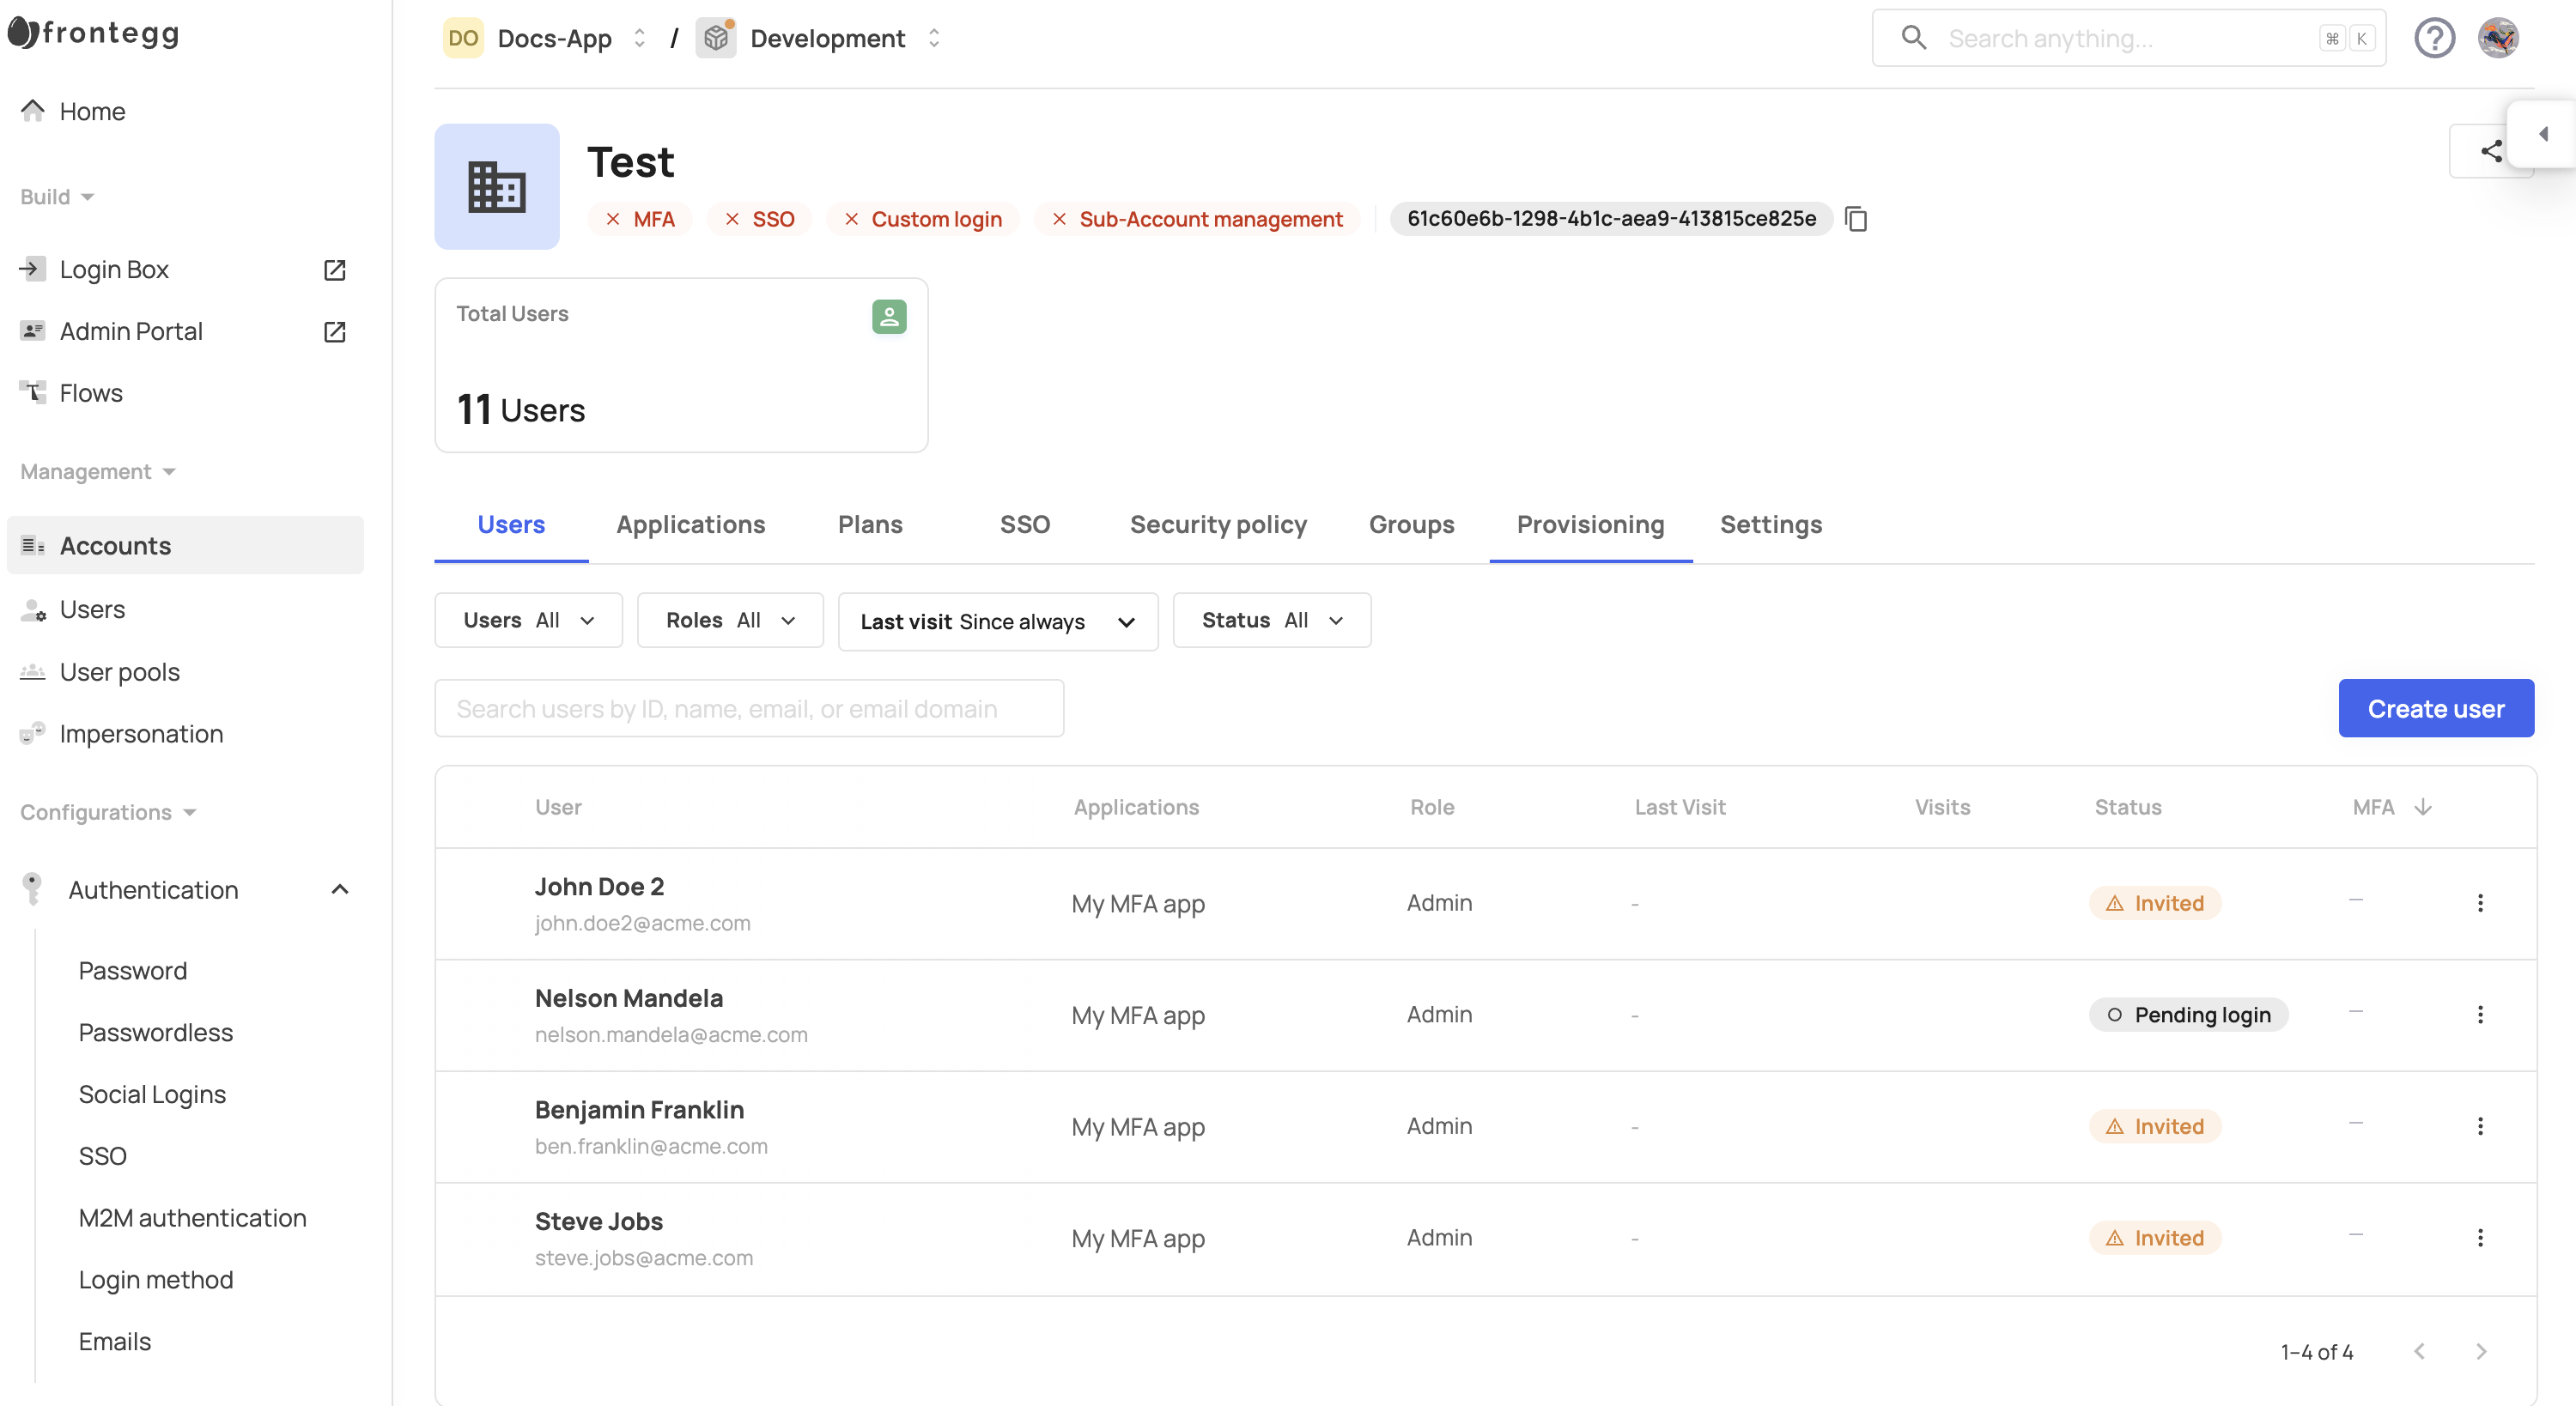Sort by MFA column arrow
The width and height of the screenshot is (2576, 1406).
tap(2422, 807)
